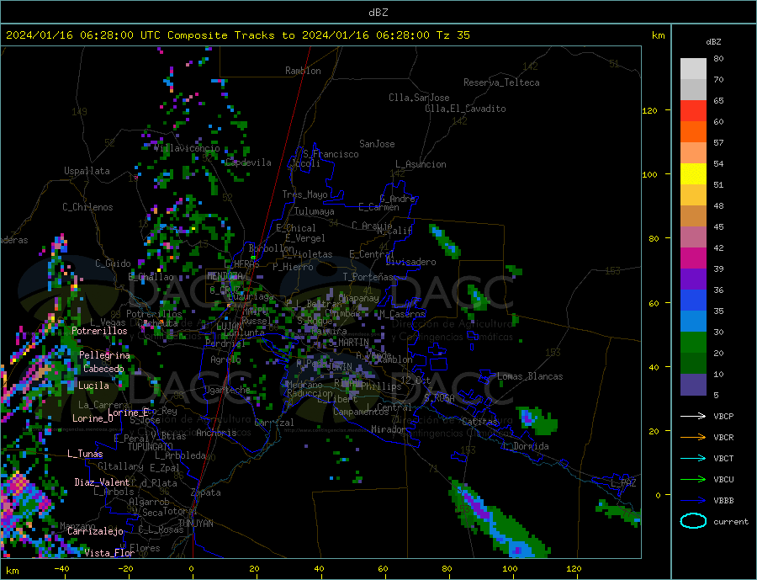Pick the slate 5–10 dBZ swatch

(693, 385)
